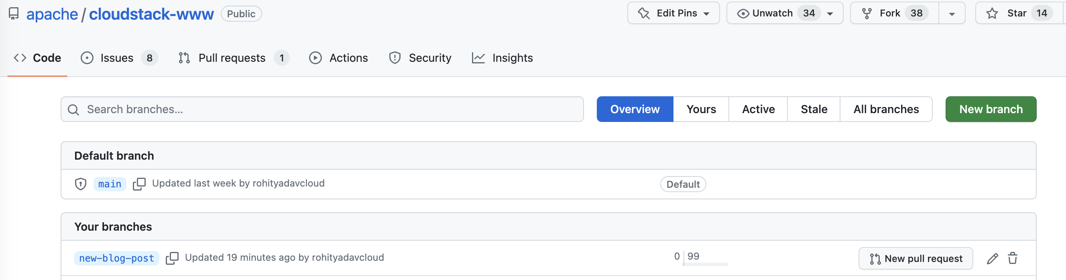The image size is (1066, 280).
Task: Open the new-blog-post branch link
Action: (x=116, y=258)
